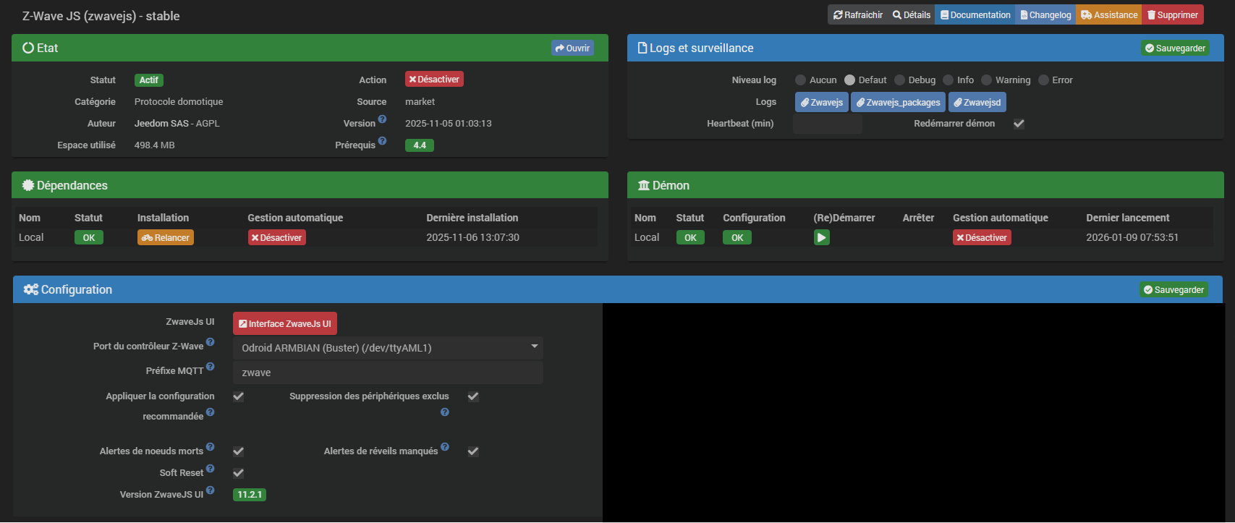
Task: Toggle Alertes de noeuds morts checkbox
Action: point(238,451)
